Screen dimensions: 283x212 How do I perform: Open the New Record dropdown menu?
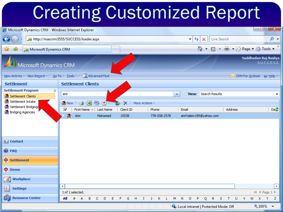[37, 76]
